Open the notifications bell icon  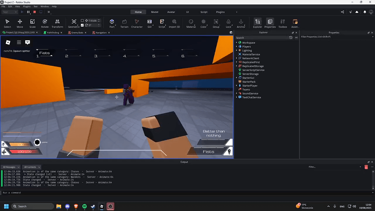coord(365,12)
